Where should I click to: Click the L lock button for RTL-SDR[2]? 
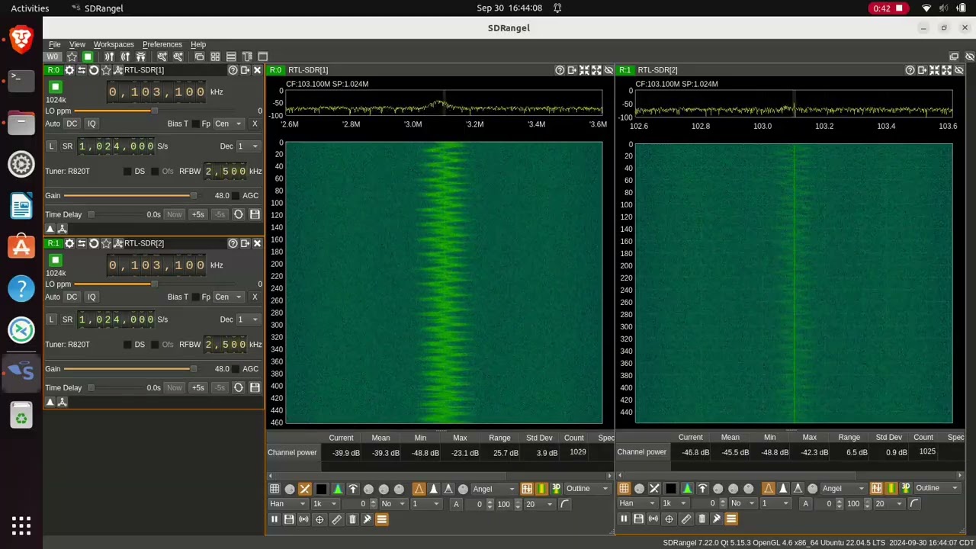coord(51,319)
